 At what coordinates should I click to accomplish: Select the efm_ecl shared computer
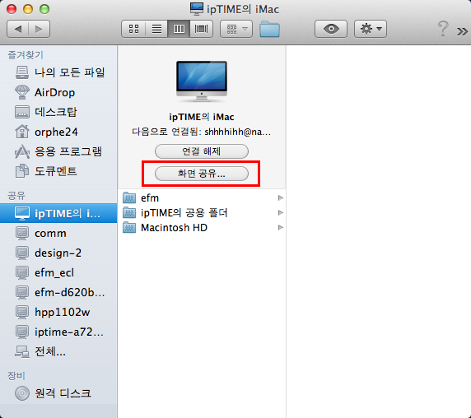click(58, 272)
